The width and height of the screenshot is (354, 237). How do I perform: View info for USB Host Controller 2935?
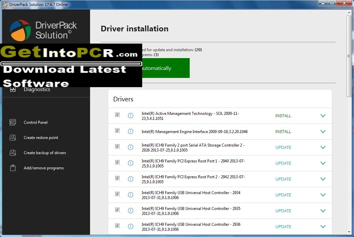point(131,210)
